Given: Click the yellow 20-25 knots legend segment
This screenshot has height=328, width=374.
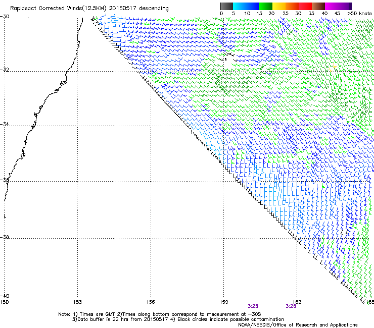Looking at the screenshot, I should pyautogui.click(x=279, y=7).
